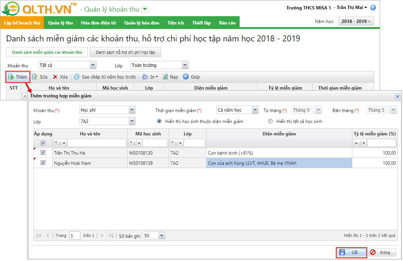The width and height of the screenshot is (403, 261).
Task: Click the name Trần Thị Thu Hà
Action: click(x=69, y=153)
